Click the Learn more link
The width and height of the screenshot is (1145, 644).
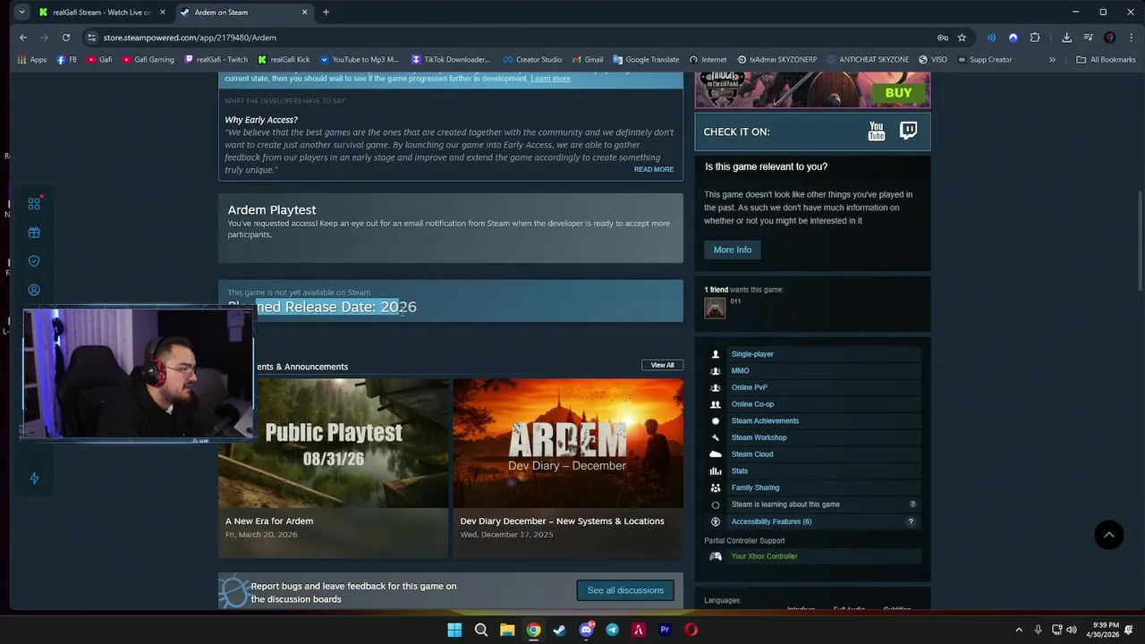pos(550,79)
